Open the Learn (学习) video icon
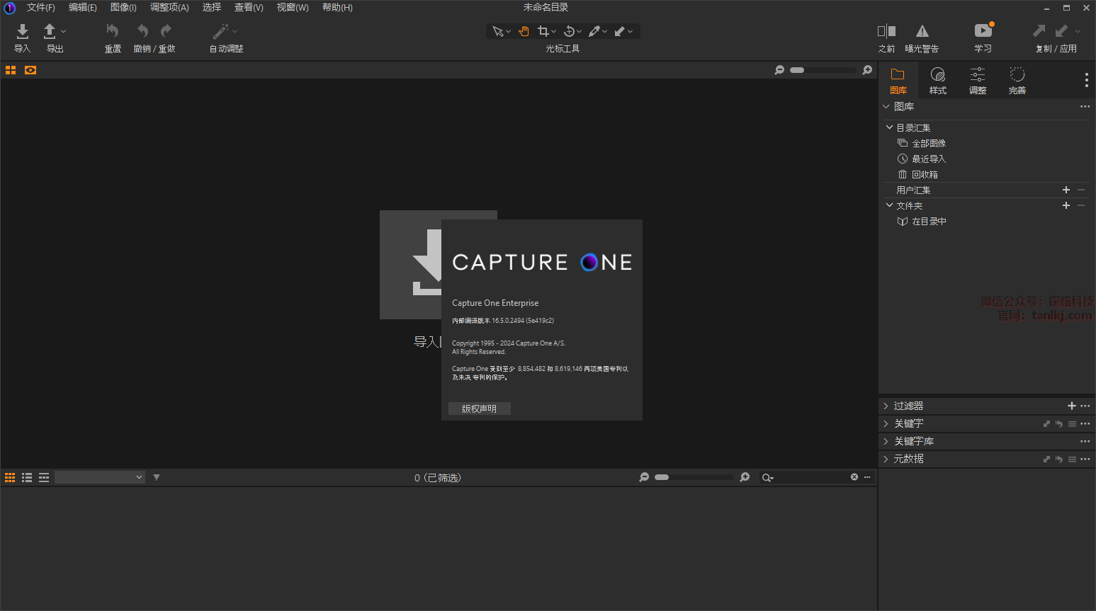The height and width of the screenshot is (611, 1096). pos(983,31)
